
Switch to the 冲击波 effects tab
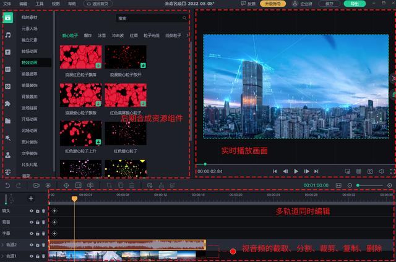118,36
